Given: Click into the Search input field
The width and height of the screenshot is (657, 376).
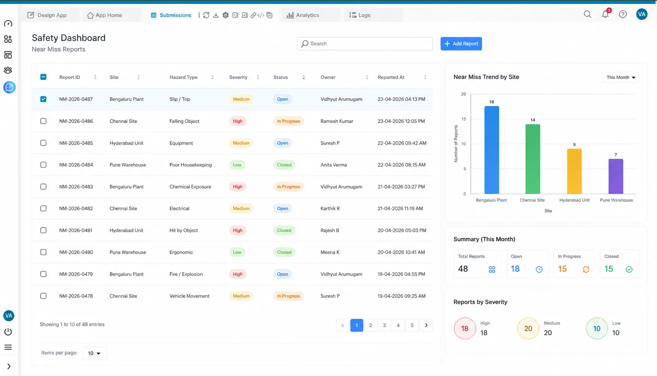Looking at the screenshot, I should (x=365, y=44).
